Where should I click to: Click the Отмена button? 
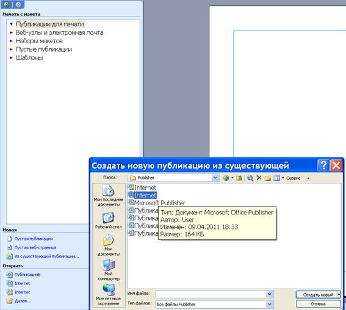[318, 304]
